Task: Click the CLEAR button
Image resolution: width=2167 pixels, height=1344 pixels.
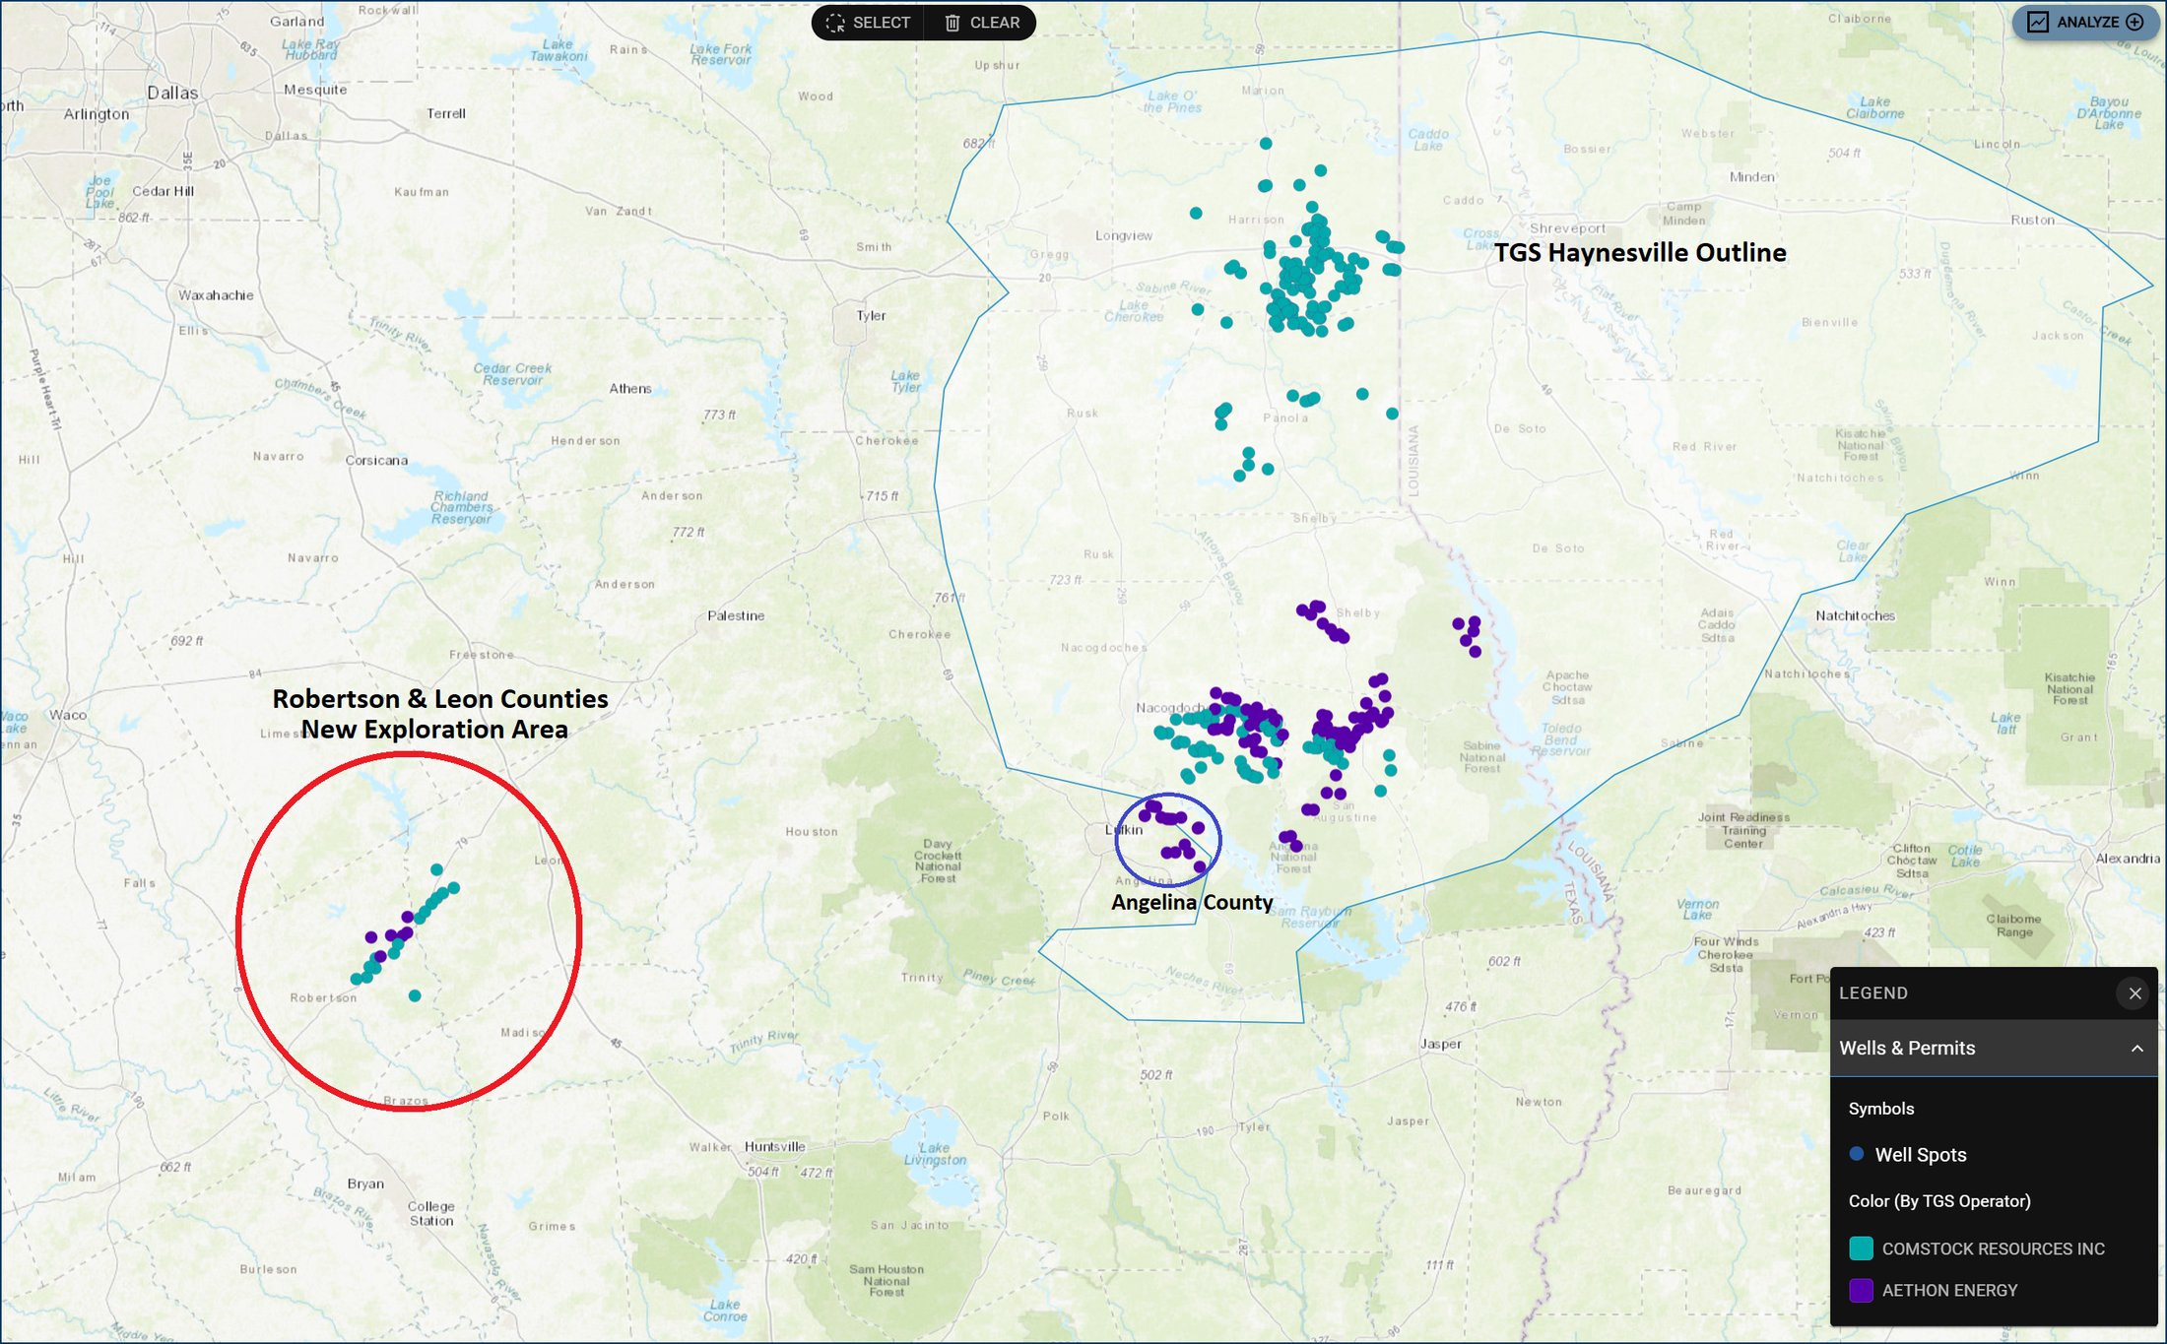Action: coord(995,23)
